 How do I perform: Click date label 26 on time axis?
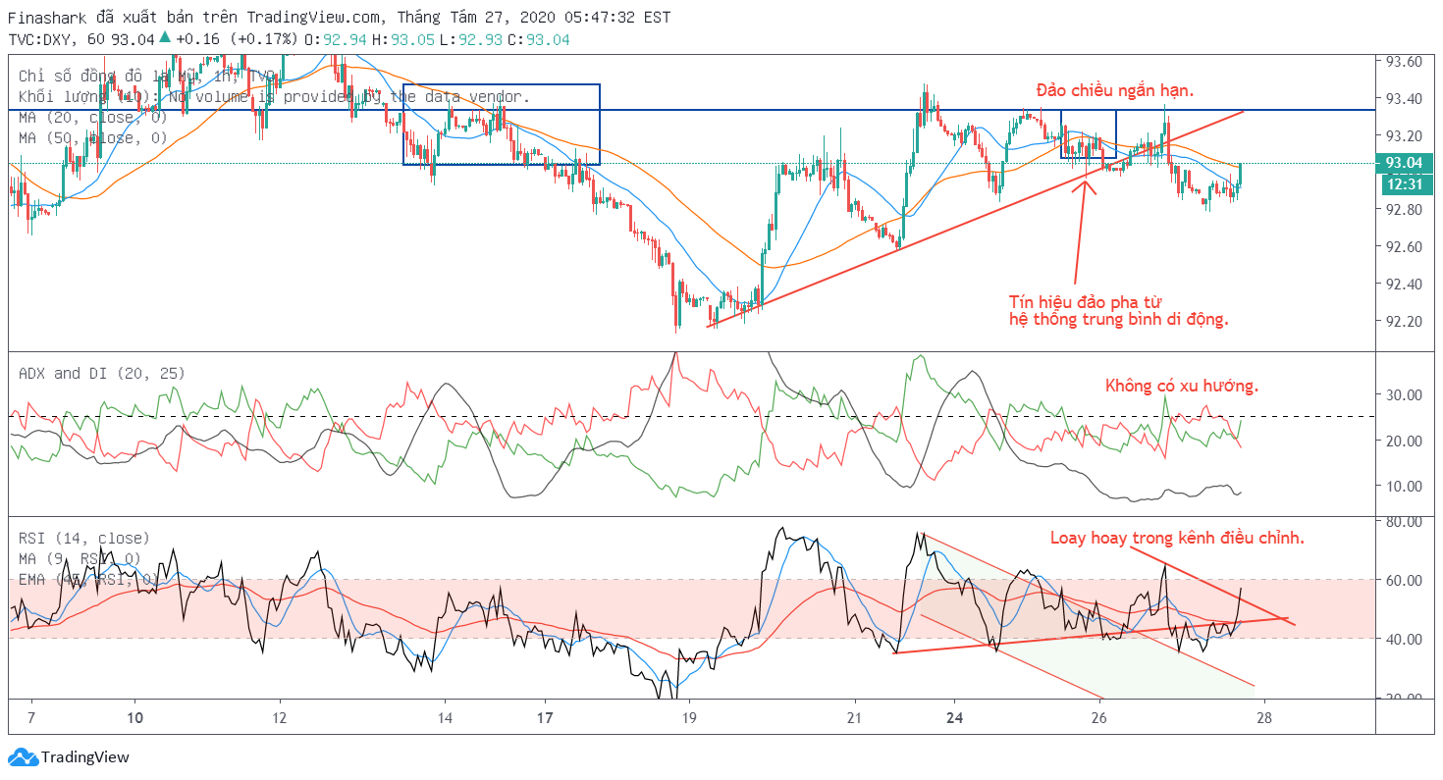(x=1098, y=717)
